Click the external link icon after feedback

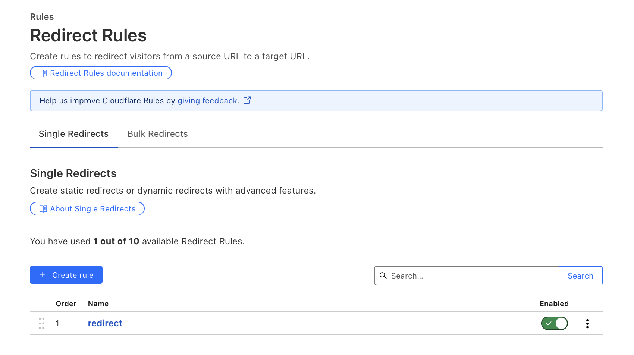point(247,100)
